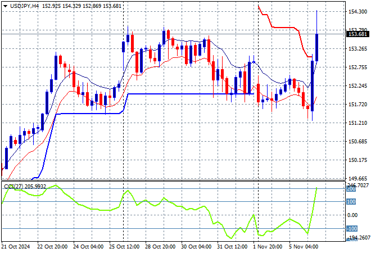Click the 28 Oct 20:00 time label
Viewport: 371px width, 253px height.
tap(160, 247)
